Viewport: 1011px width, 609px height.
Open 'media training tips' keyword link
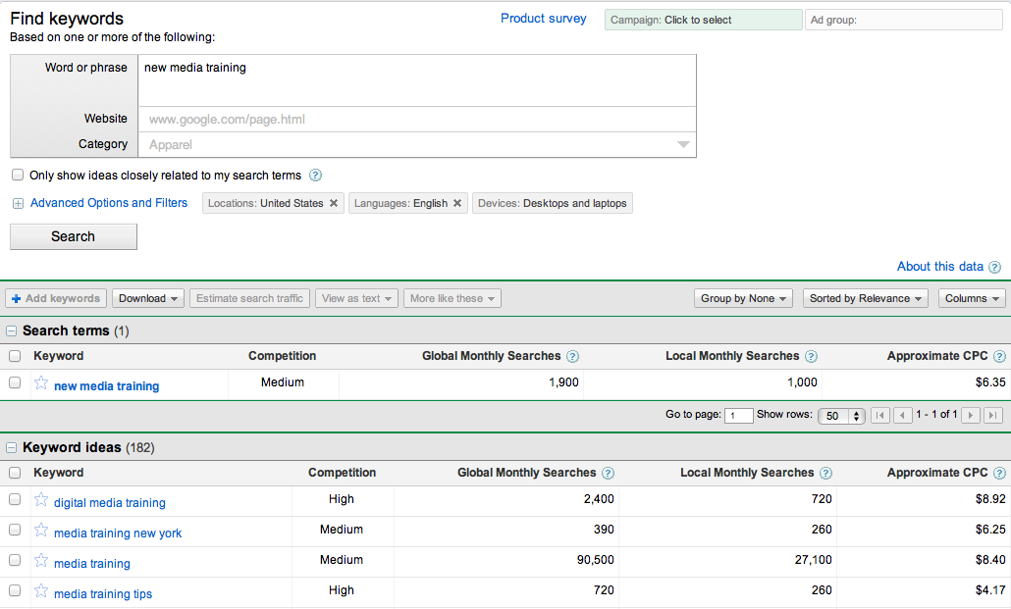(x=103, y=593)
